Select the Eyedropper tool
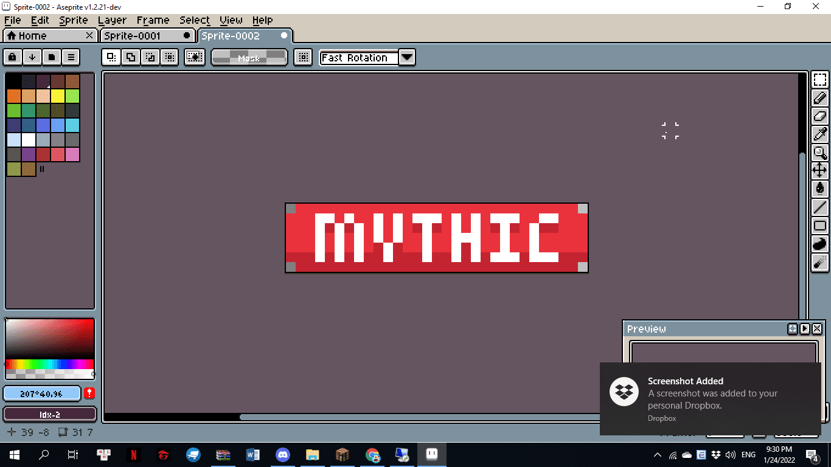The height and width of the screenshot is (467, 831). pos(820,134)
